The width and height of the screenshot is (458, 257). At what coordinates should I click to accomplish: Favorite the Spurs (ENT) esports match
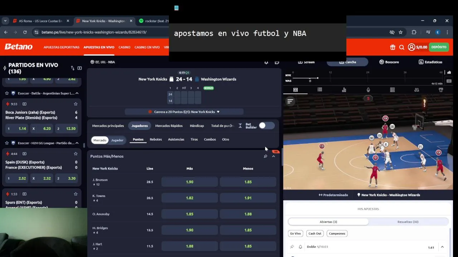click(x=75, y=194)
